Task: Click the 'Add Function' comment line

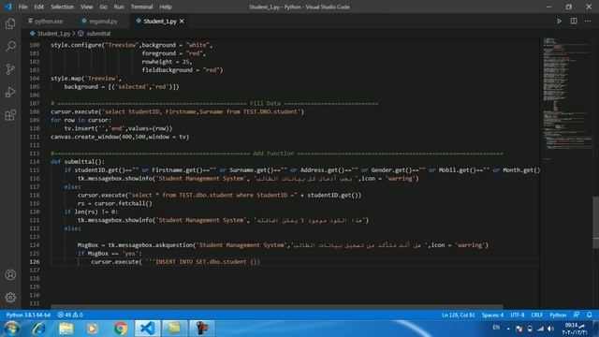Action: (x=277, y=154)
